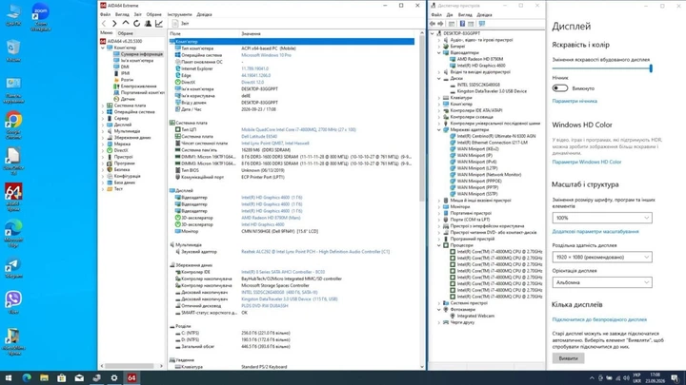
Task: Open the Дія menu in Device Manager
Action: click(450, 15)
